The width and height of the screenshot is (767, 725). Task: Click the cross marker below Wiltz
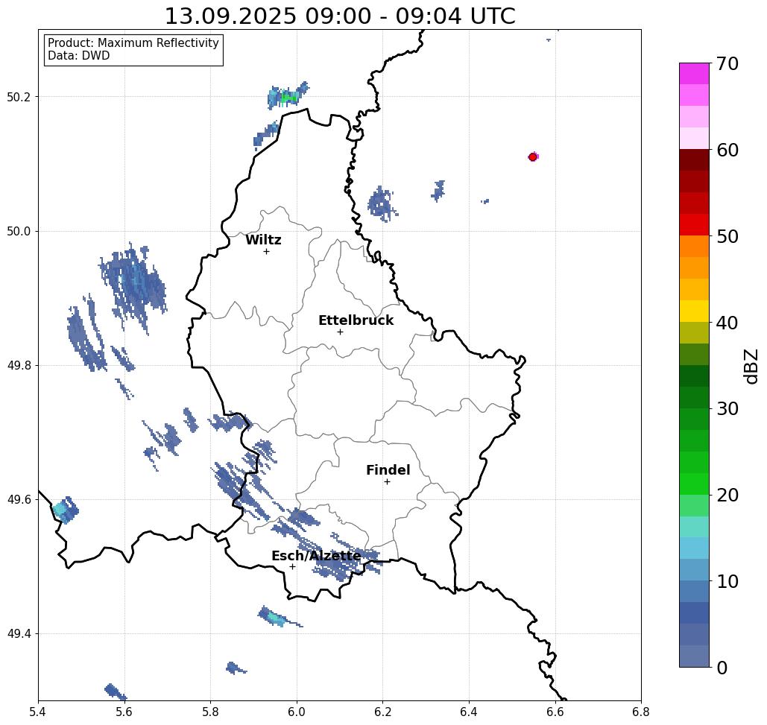[x=266, y=251]
